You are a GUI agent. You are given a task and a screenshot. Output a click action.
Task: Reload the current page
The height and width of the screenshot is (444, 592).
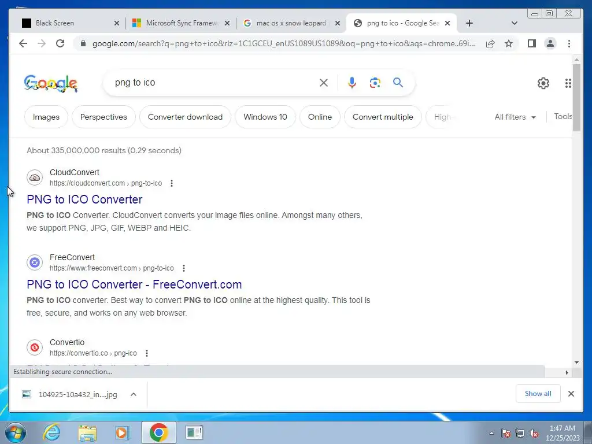tap(60, 43)
